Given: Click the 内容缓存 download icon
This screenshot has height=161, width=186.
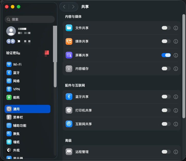Looking at the screenshot, I should pos(69,69).
